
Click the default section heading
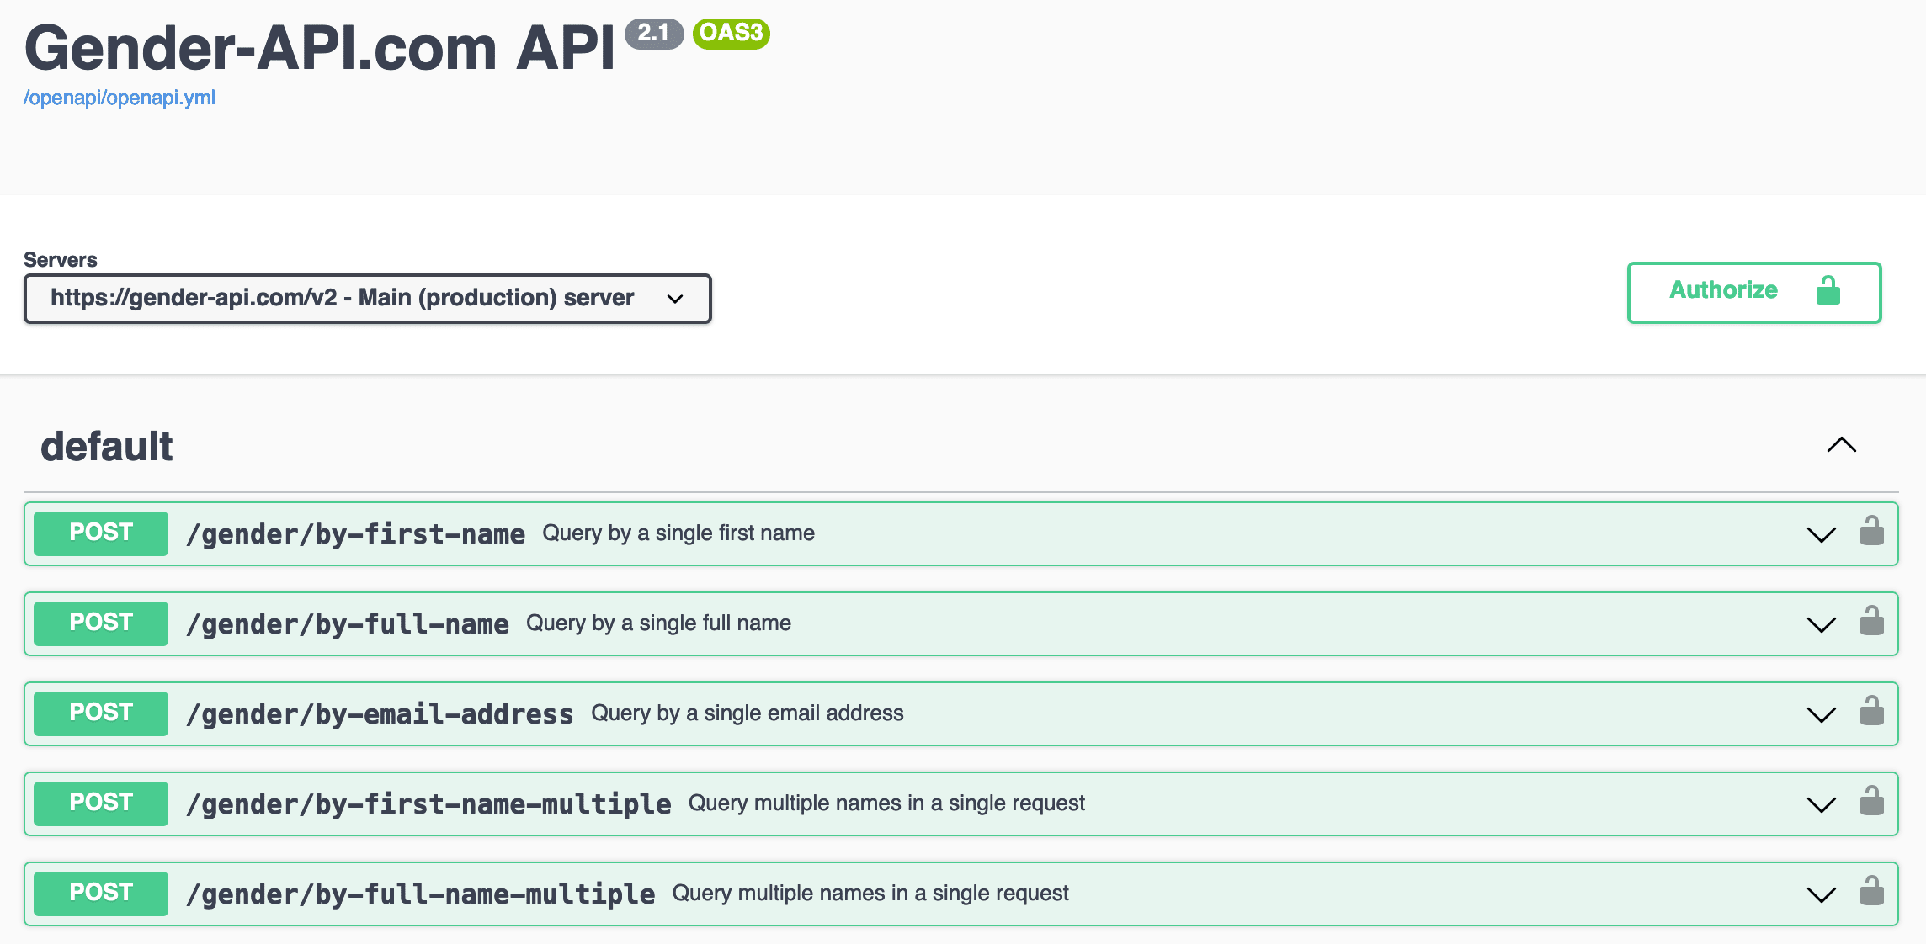click(x=107, y=446)
